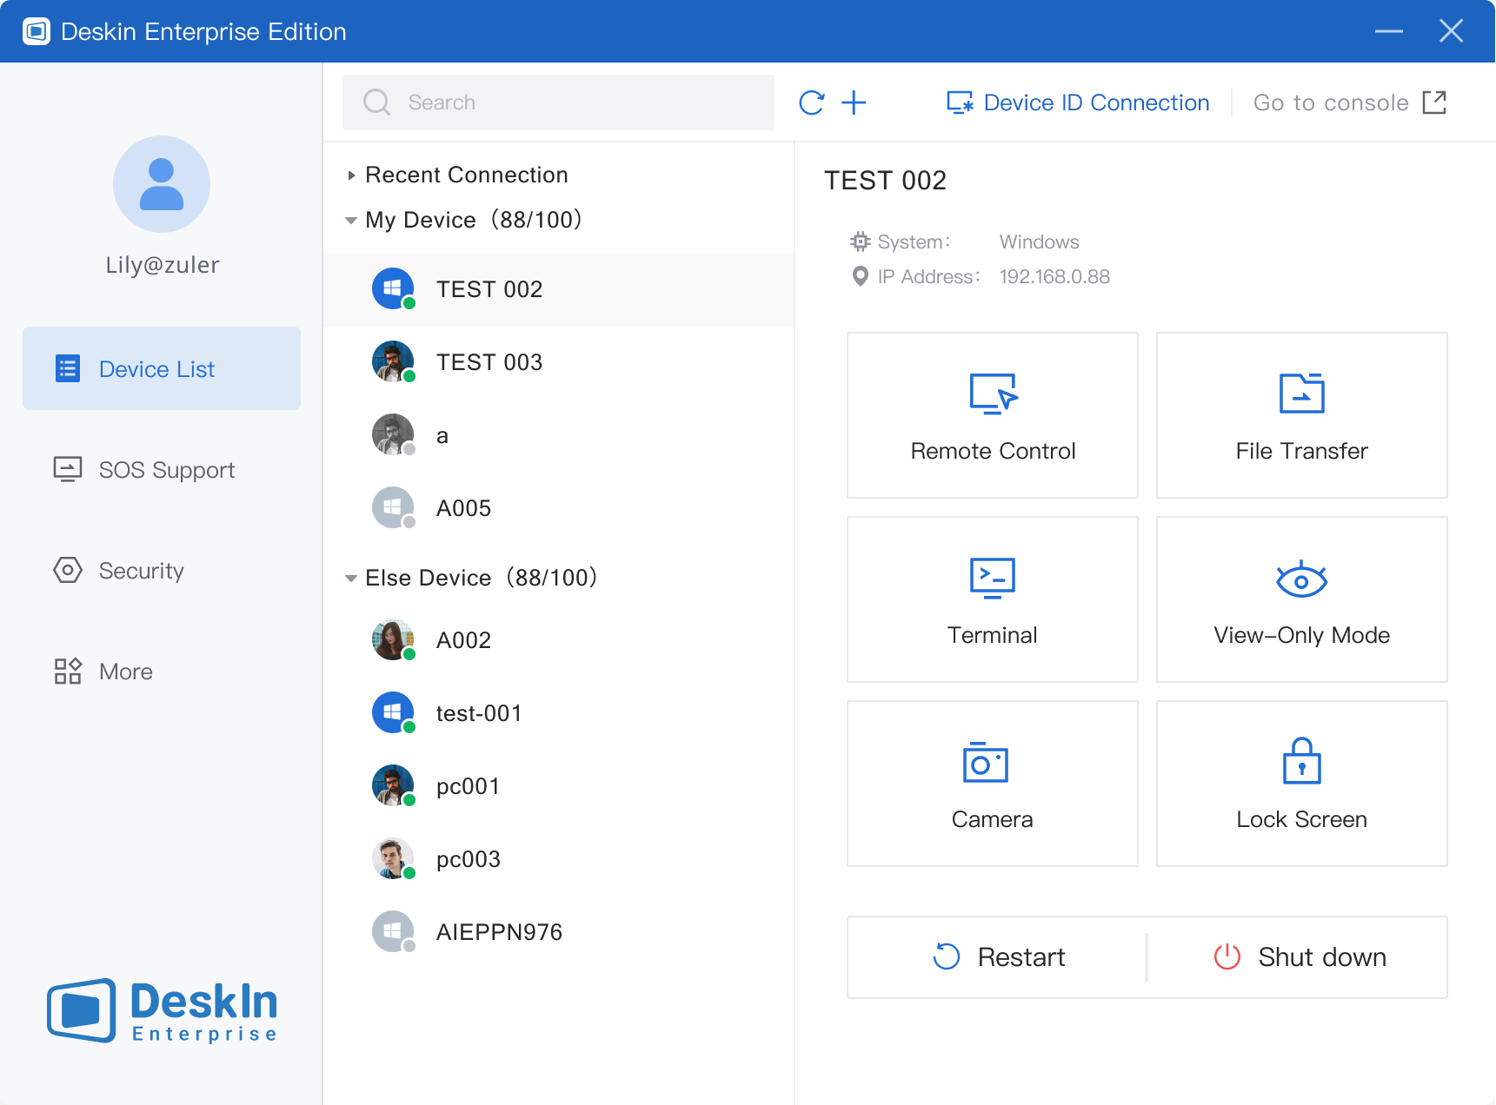Click the File Transfer folder icon
Image resolution: width=1496 pixels, height=1105 pixels.
[1302, 394]
